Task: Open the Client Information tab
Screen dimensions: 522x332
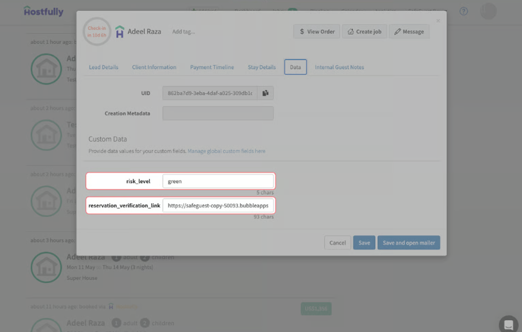Action: (x=154, y=67)
